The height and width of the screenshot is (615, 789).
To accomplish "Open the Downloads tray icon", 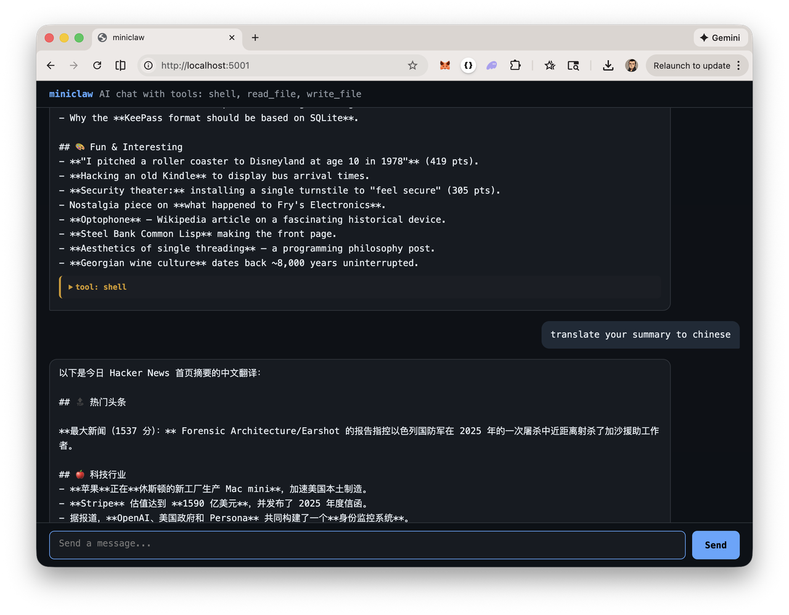I will (608, 65).
